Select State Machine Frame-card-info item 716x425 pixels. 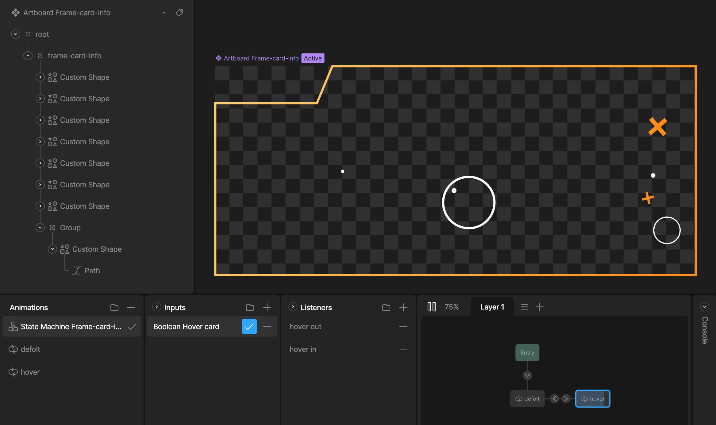[71, 327]
